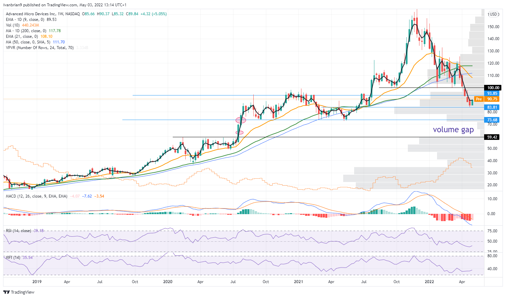This screenshot has height=298, width=506.
Task: Click the +4.32 (+5.05%) change value
Action: click(x=154, y=14)
